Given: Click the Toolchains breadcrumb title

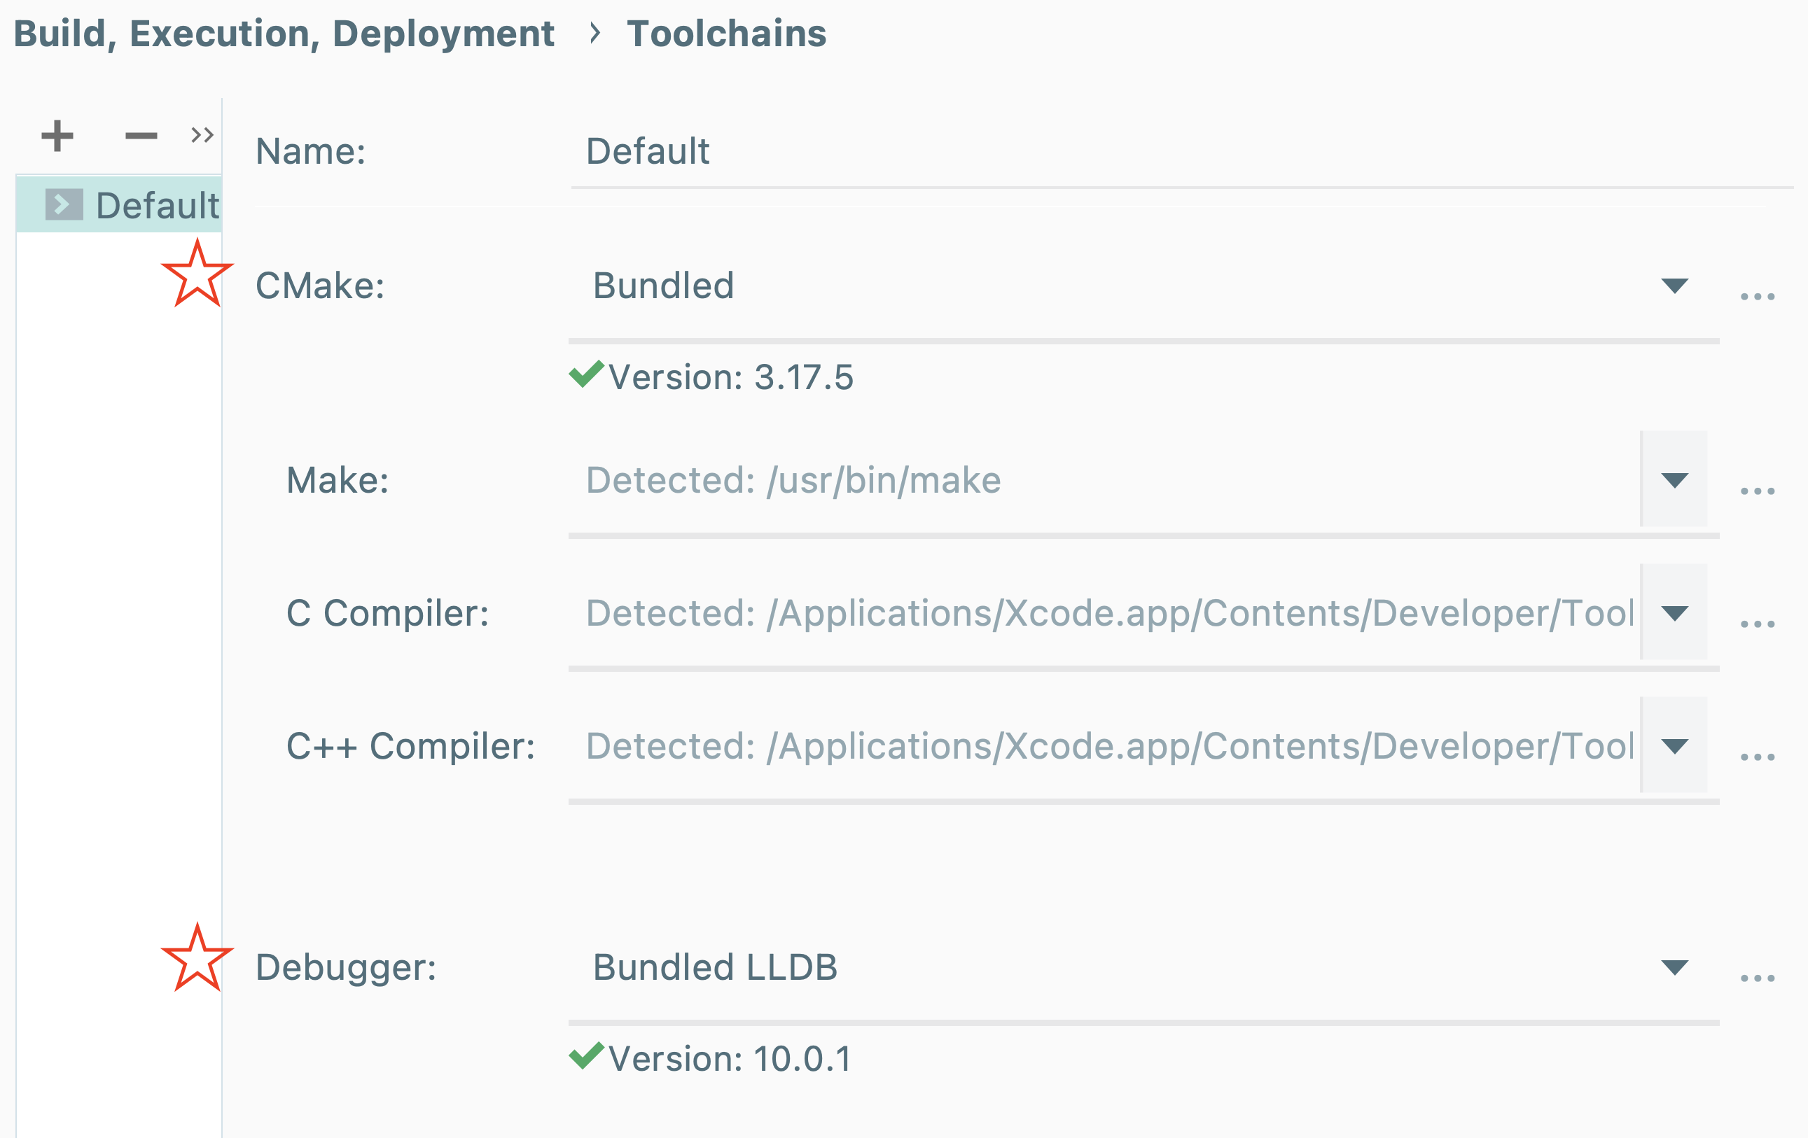Looking at the screenshot, I should [726, 34].
